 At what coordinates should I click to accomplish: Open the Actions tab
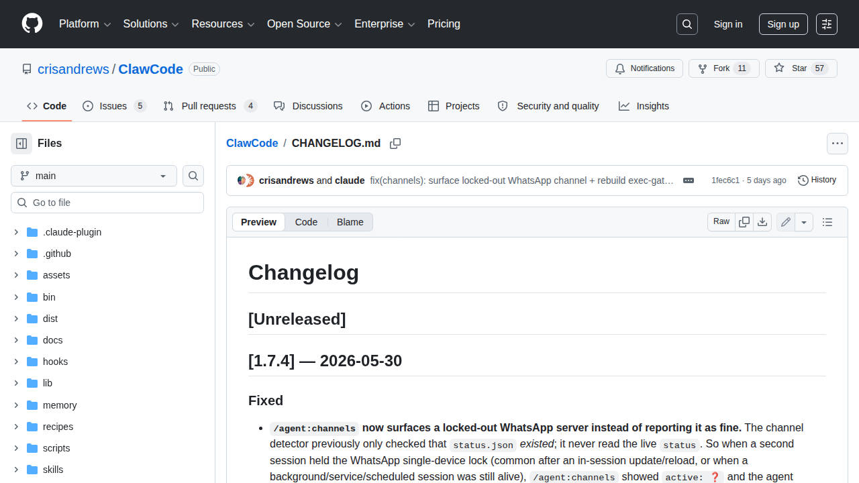pos(385,106)
